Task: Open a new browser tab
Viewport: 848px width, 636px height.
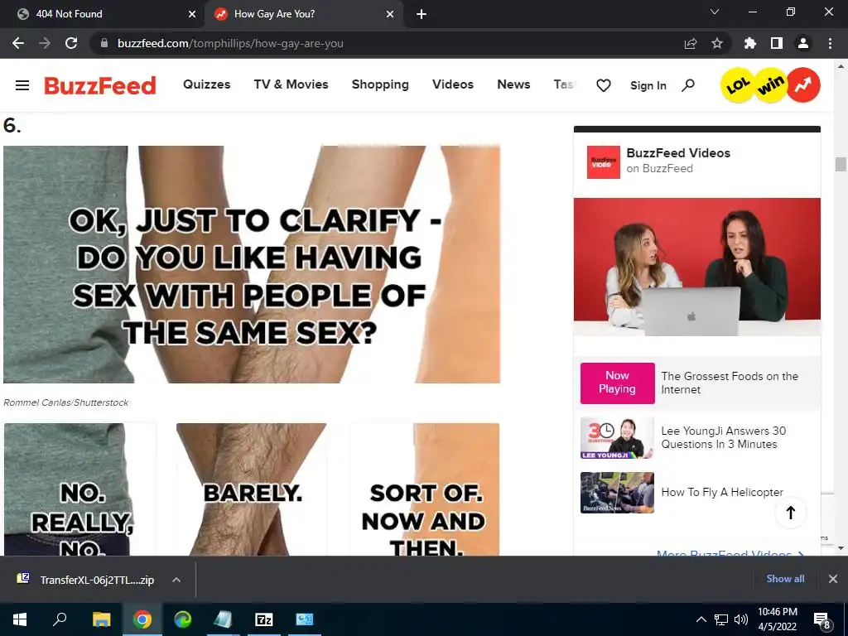Action: [422, 14]
